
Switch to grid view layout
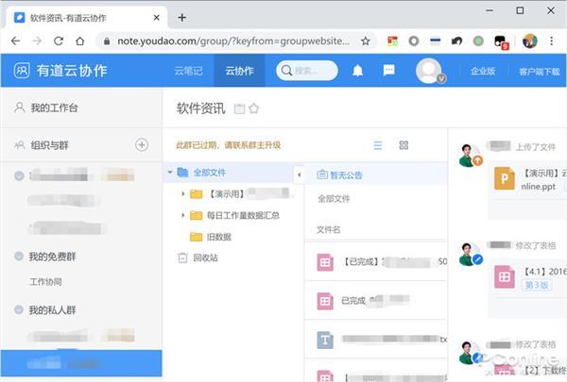coord(404,145)
